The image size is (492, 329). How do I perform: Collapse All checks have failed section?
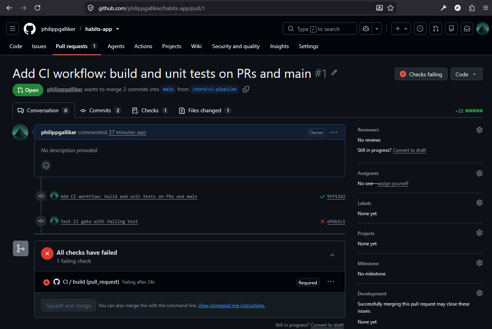tap(332, 255)
